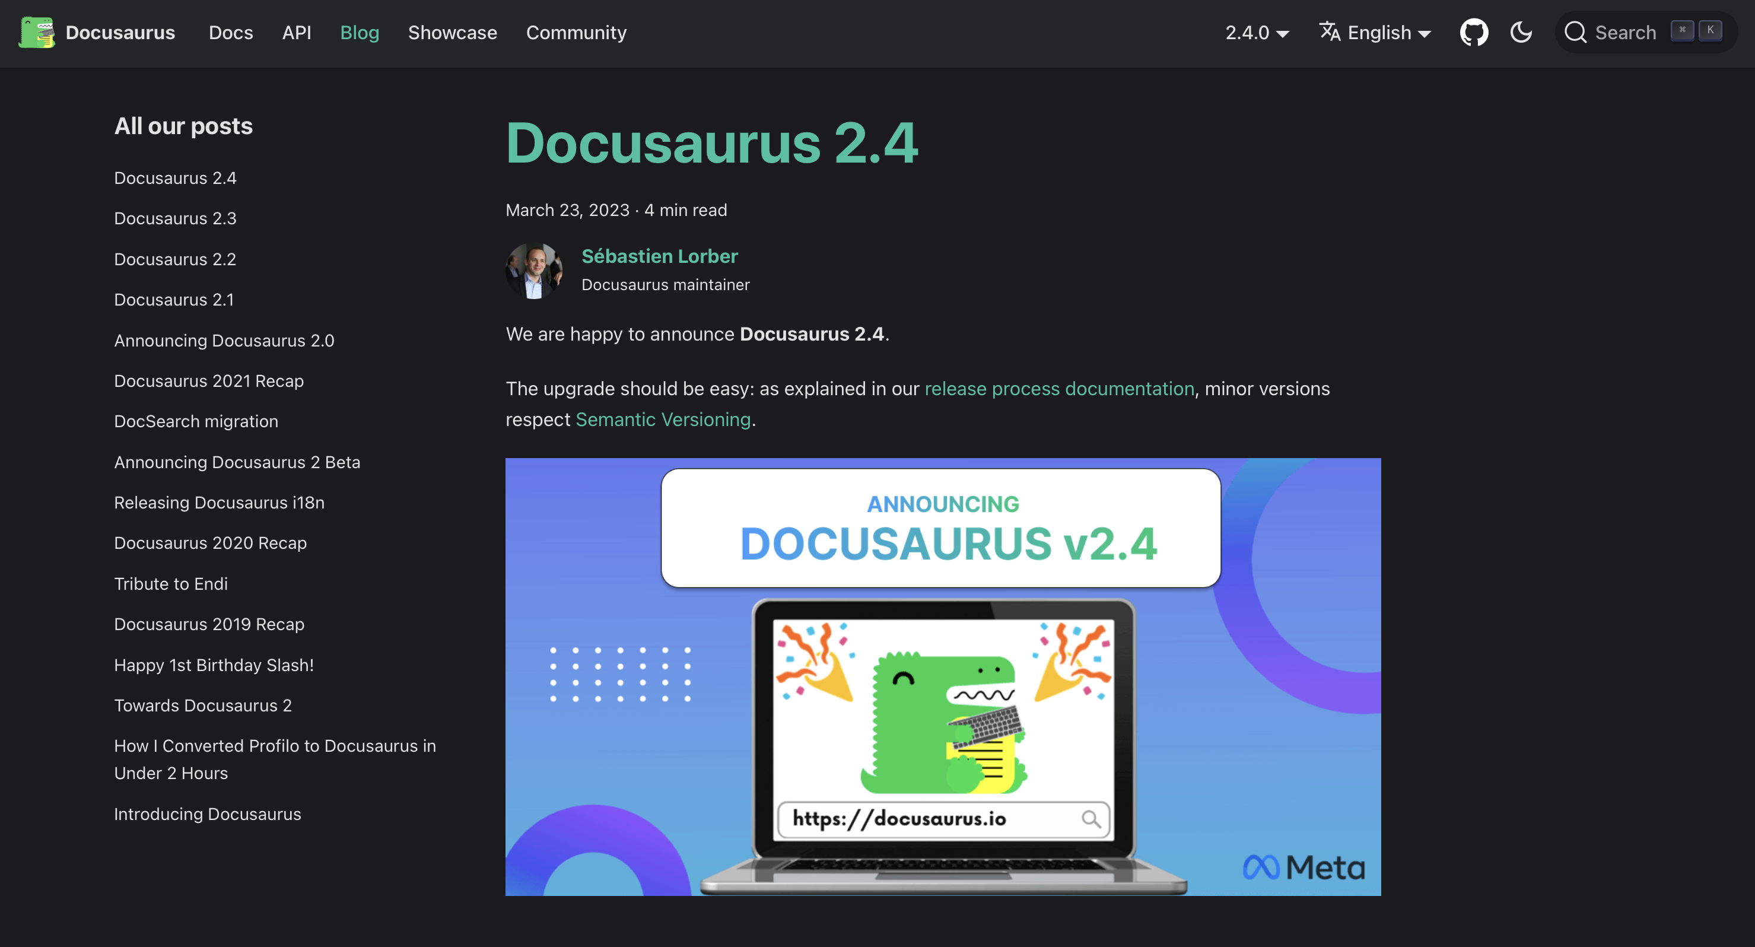Open the API menu item
Screen dimensions: 1755x947
click(x=297, y=33)
